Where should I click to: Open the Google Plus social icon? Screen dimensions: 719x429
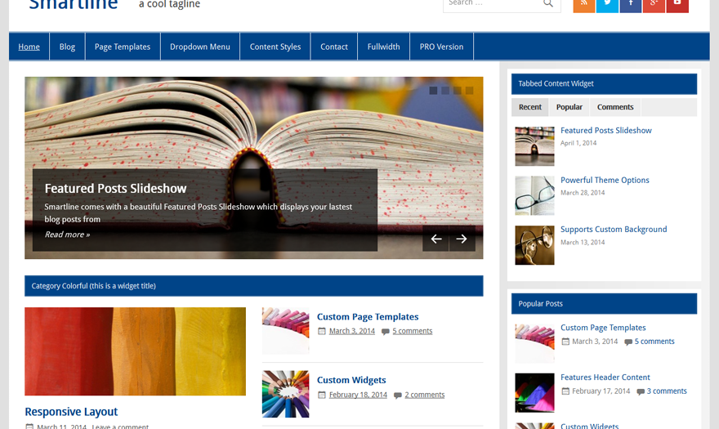654,5
